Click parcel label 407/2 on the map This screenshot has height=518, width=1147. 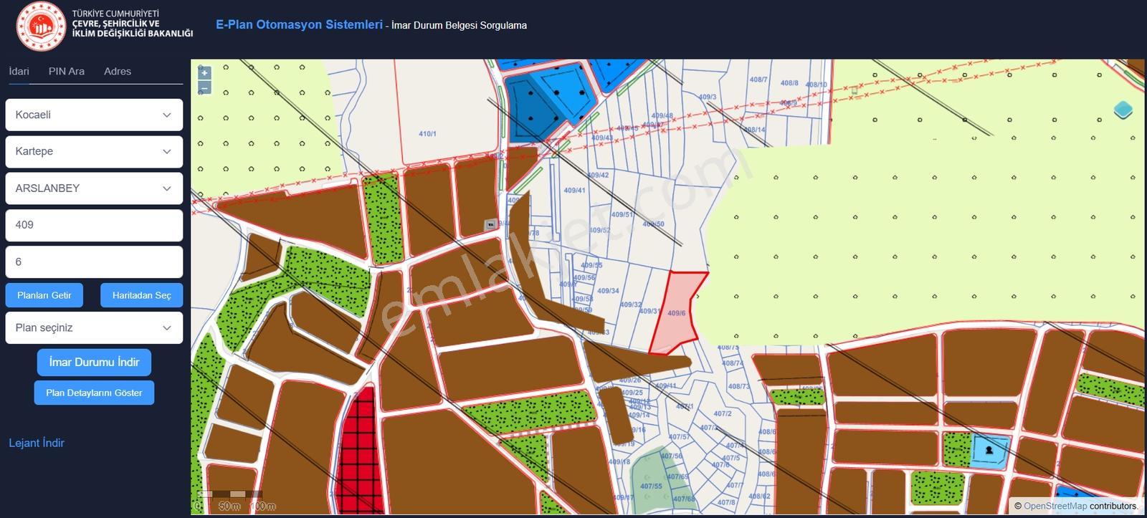coord(723,413)
